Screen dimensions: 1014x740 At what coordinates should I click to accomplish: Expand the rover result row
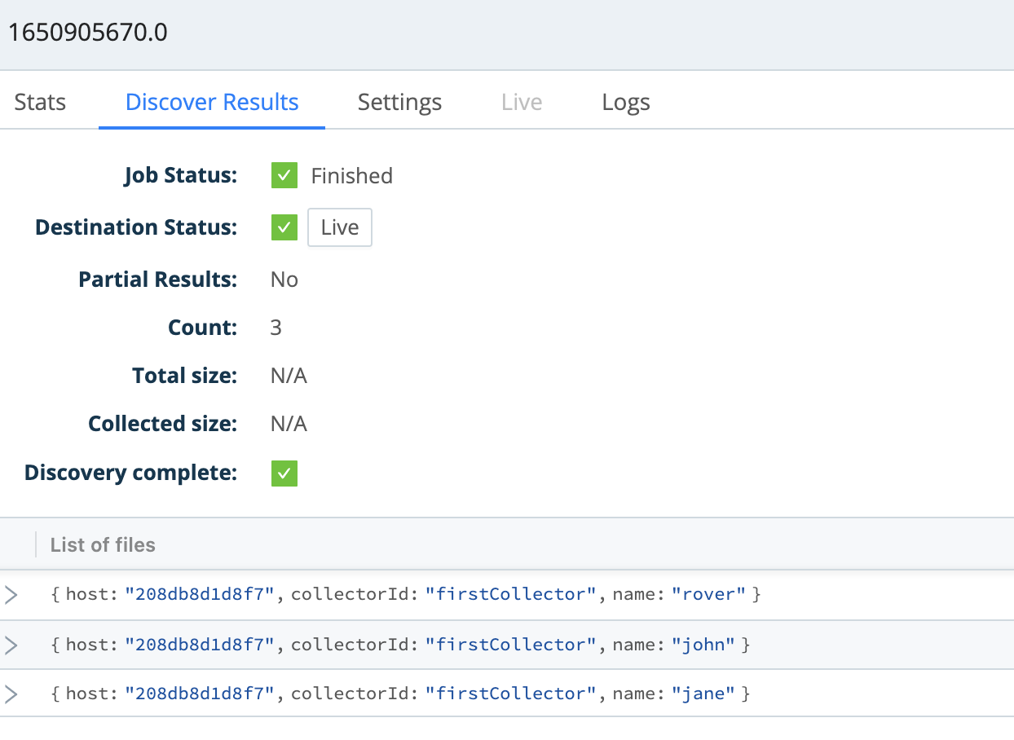(x=11, y=595)
